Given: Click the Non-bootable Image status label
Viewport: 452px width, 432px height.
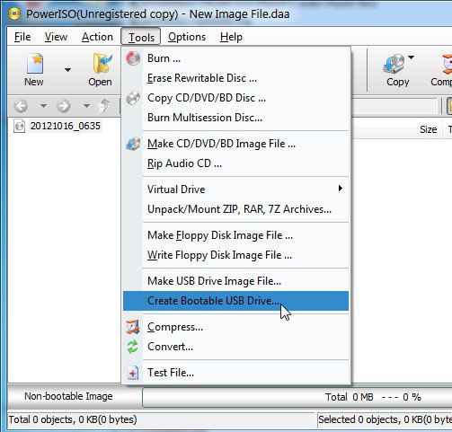Looking at the screenshot, I should tap(68, 396).
